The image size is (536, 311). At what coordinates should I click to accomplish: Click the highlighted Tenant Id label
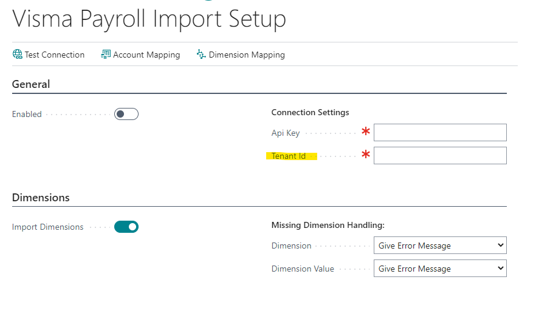point(289,156)
